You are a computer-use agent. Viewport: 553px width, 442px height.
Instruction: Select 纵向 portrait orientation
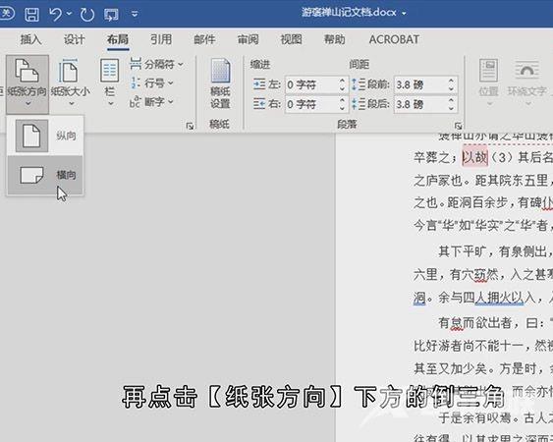pyautogui.click(x=45, y=136)
